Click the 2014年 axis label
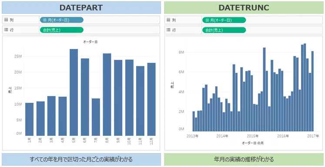 click(222, 136)
